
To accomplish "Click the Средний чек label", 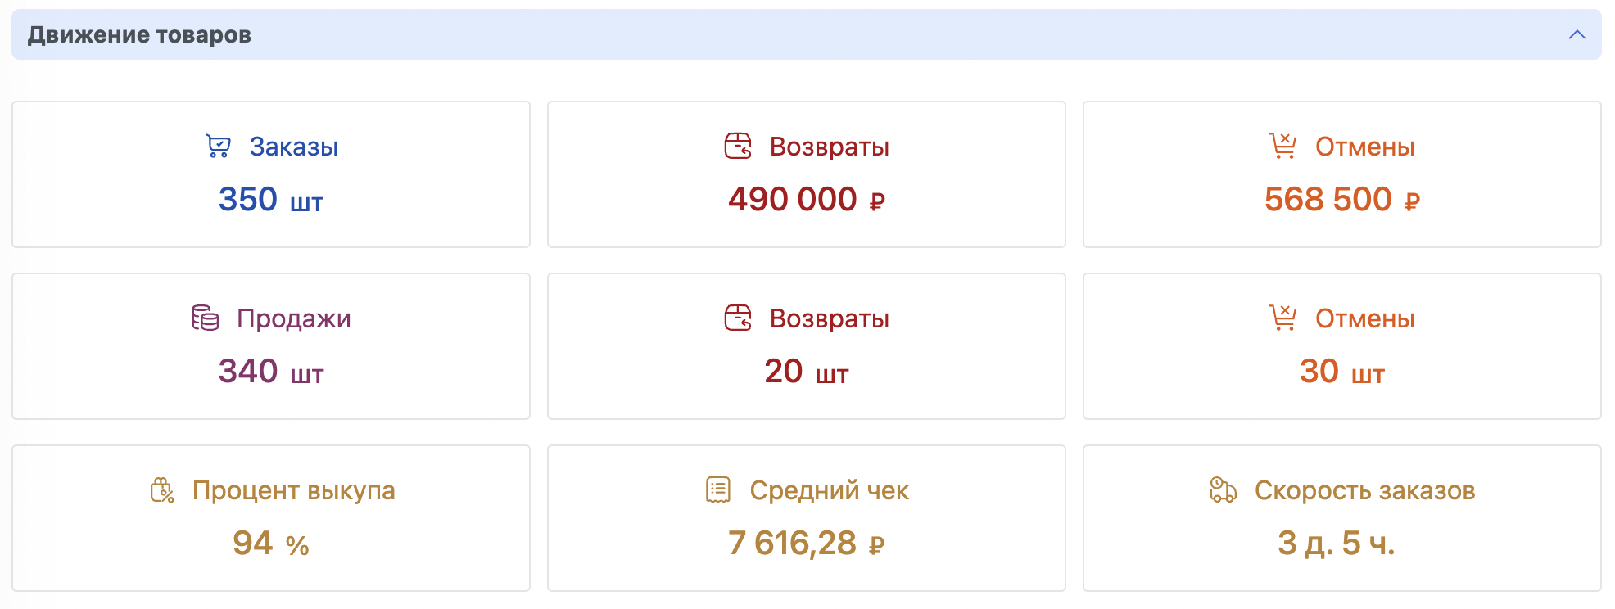I will (830, 490).
